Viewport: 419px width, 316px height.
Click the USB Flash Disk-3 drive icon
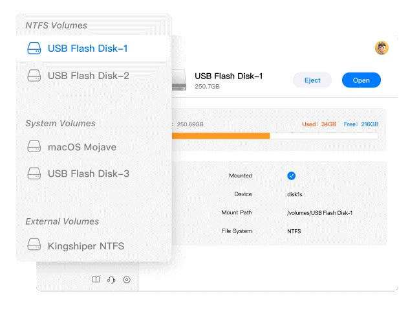(x=34, y=174)
